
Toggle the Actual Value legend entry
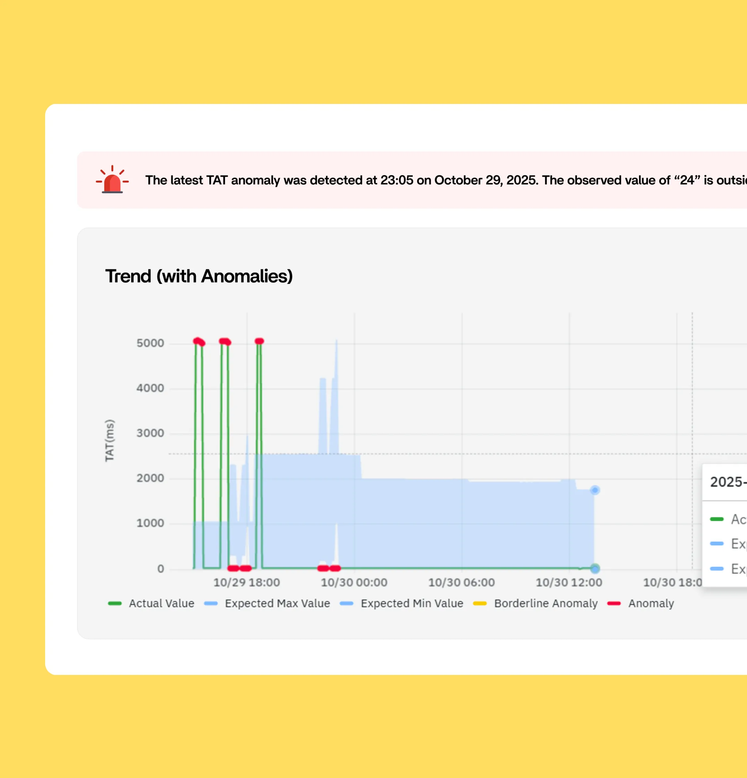coord(161,603)
